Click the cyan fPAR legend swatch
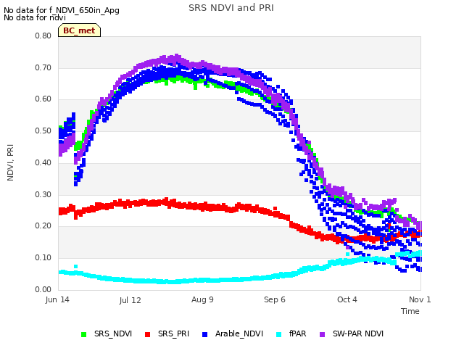This screenshot has width=464, height=348. tap(278, 334)
